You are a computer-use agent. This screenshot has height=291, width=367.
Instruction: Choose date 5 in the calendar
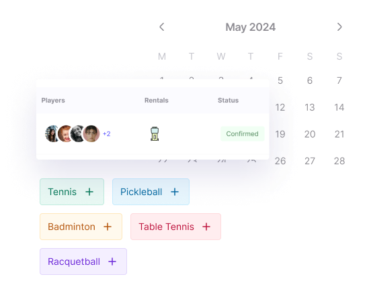[280, 80]
